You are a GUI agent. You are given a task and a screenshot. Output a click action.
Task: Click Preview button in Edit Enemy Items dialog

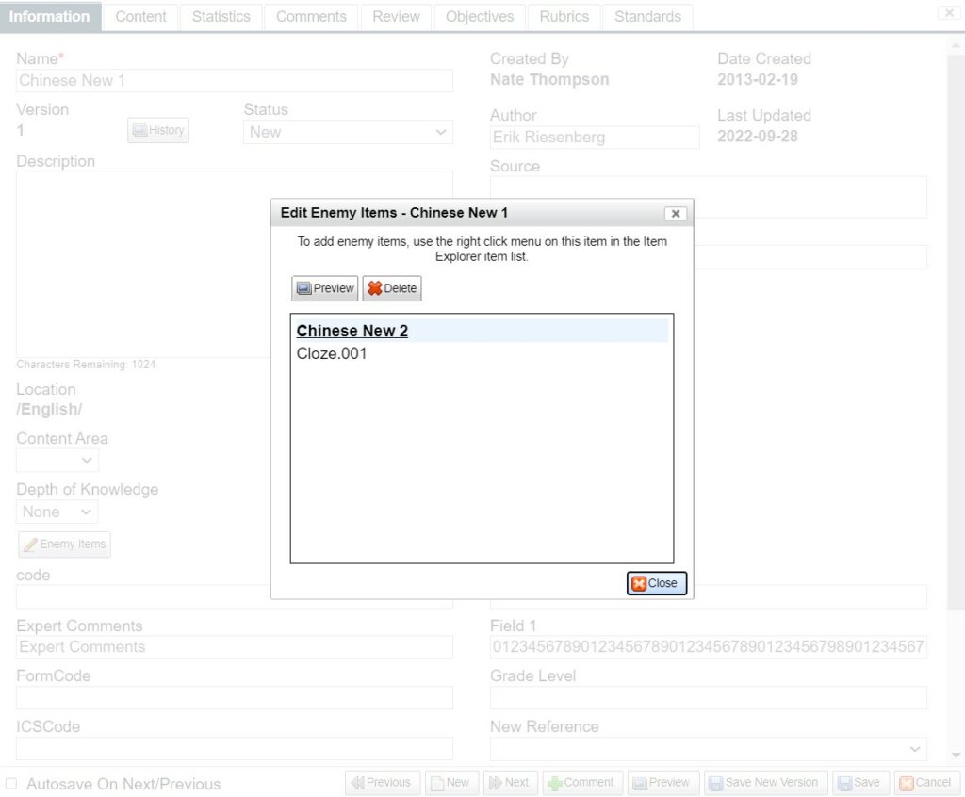324,288
